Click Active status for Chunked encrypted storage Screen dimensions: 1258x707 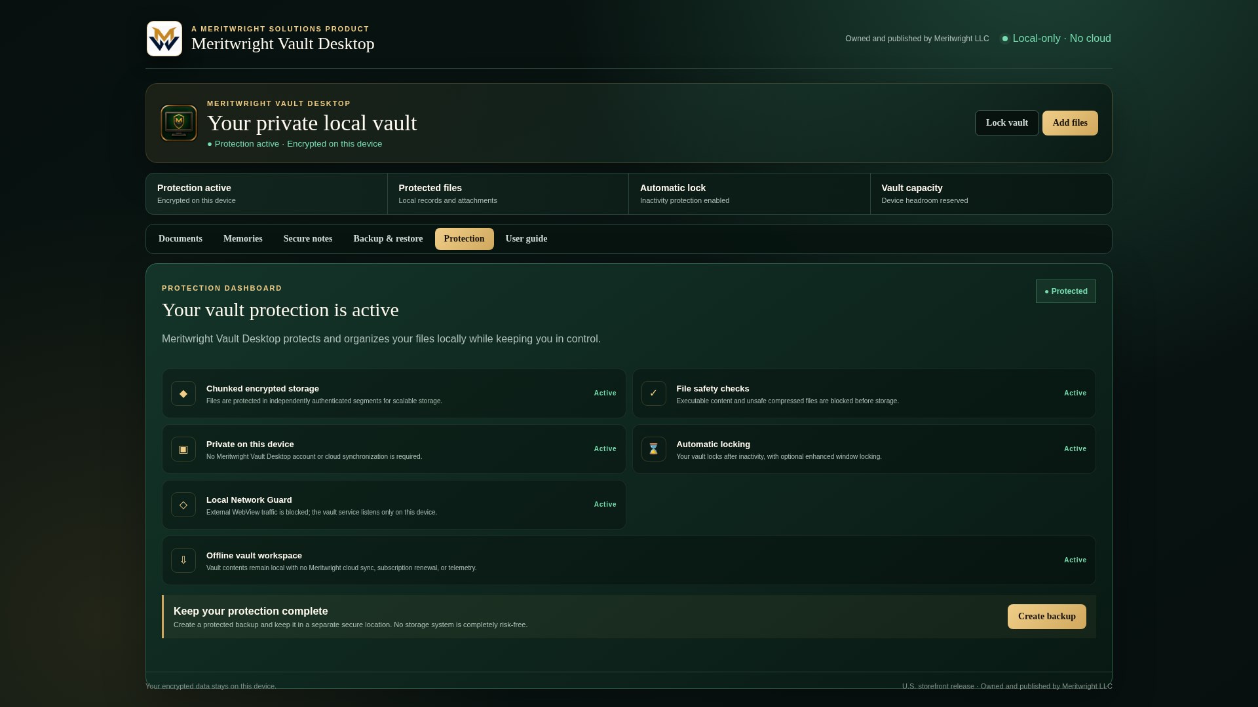coord(605,393)
